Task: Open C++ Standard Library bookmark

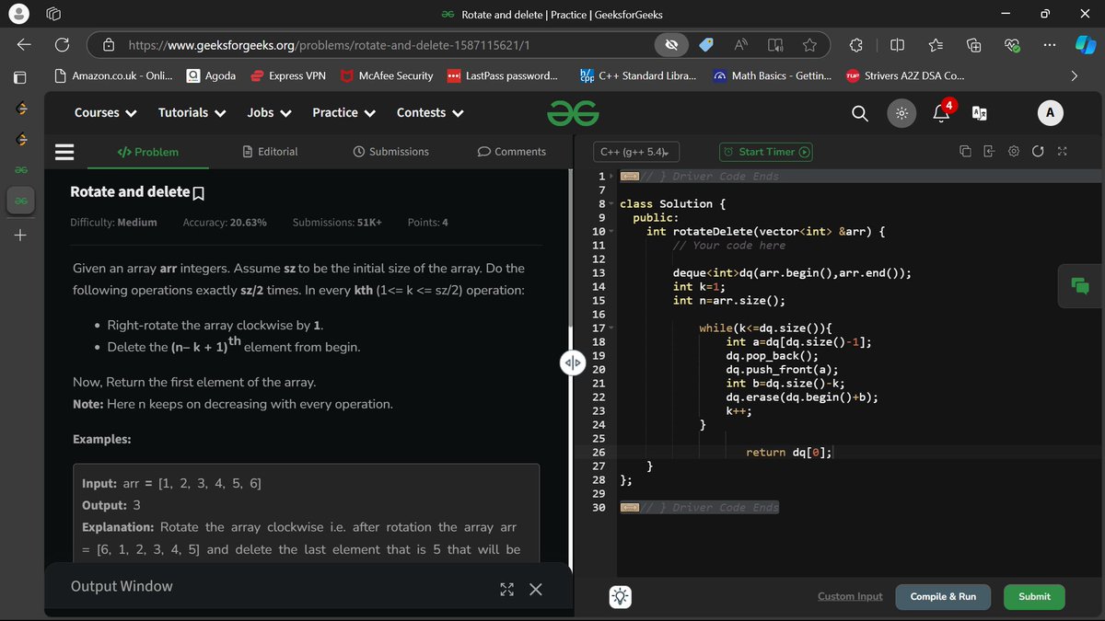Action: [638, 76]
